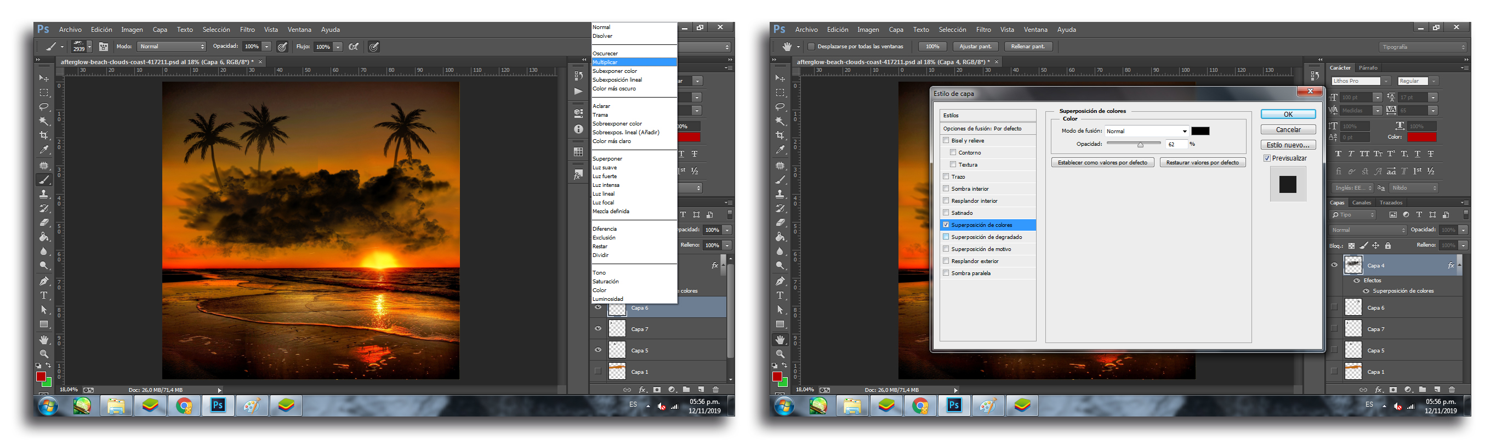Viewport: 1502px width, 445px height.
Task: Activate the Brush tool in left toolbox
Action: [44, 180]
